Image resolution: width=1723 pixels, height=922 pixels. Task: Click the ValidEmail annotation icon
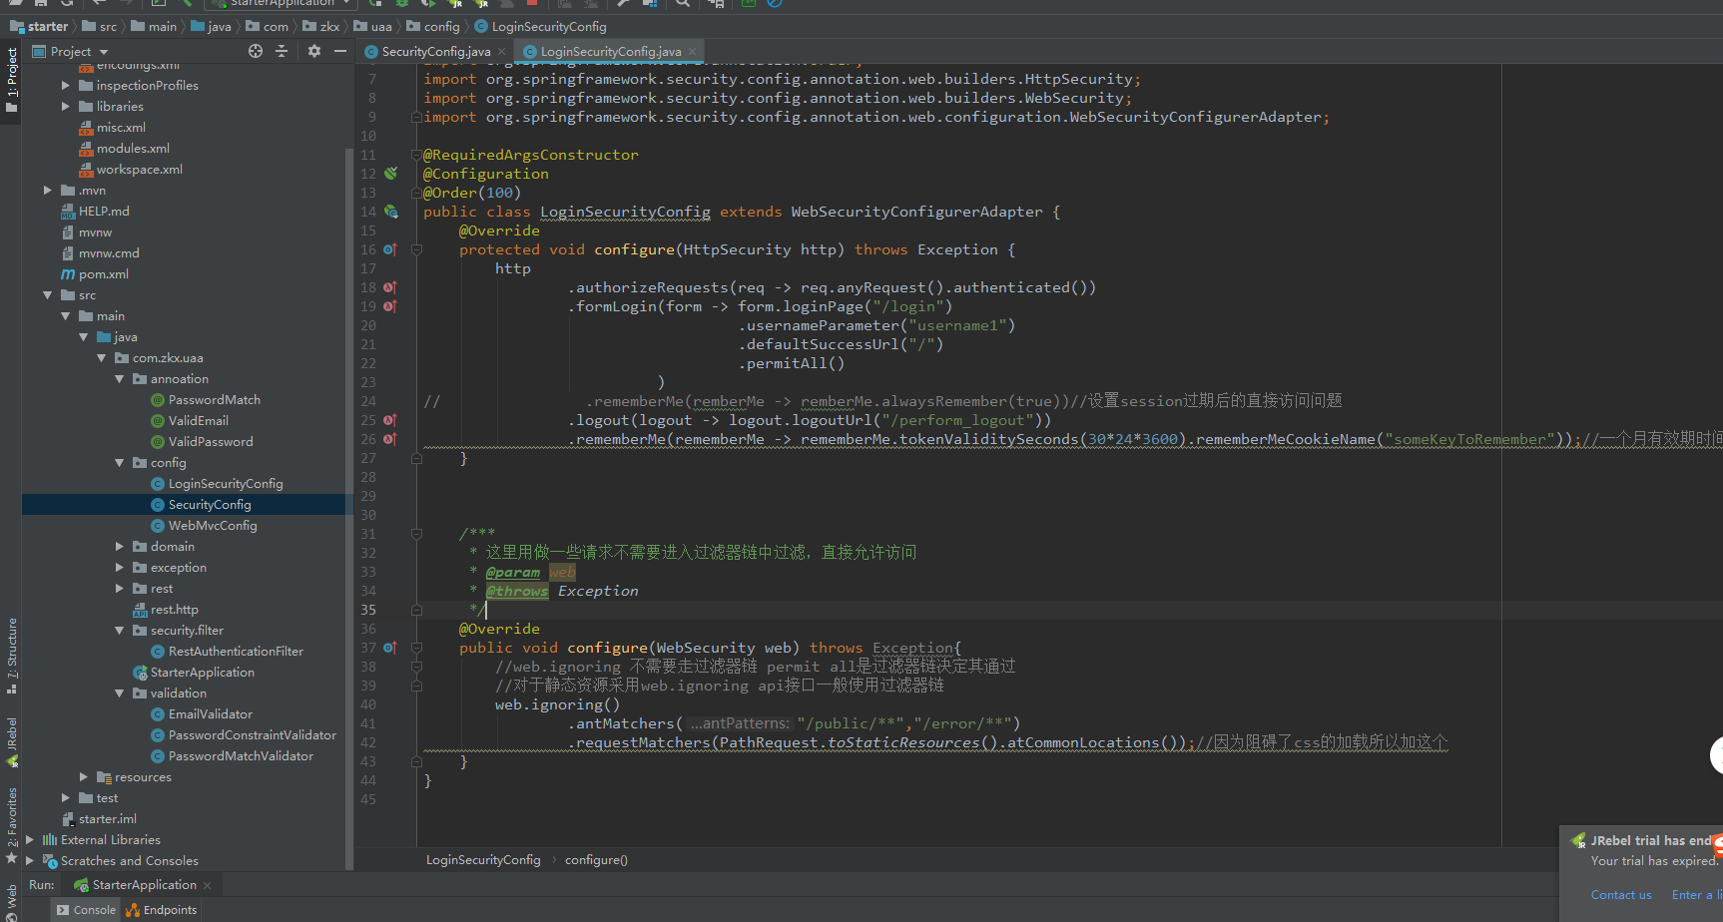tap(158, 421)
